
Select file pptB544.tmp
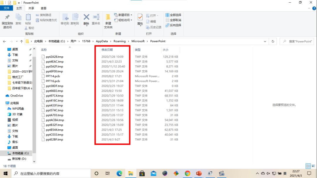55,130
